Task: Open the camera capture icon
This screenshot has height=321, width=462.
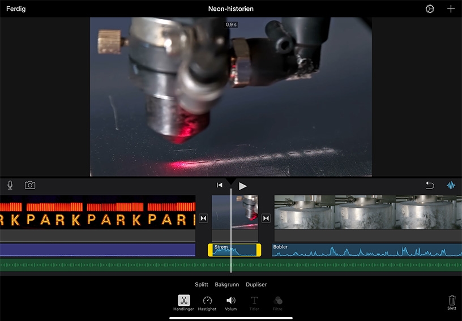Action: coord(30,185)
